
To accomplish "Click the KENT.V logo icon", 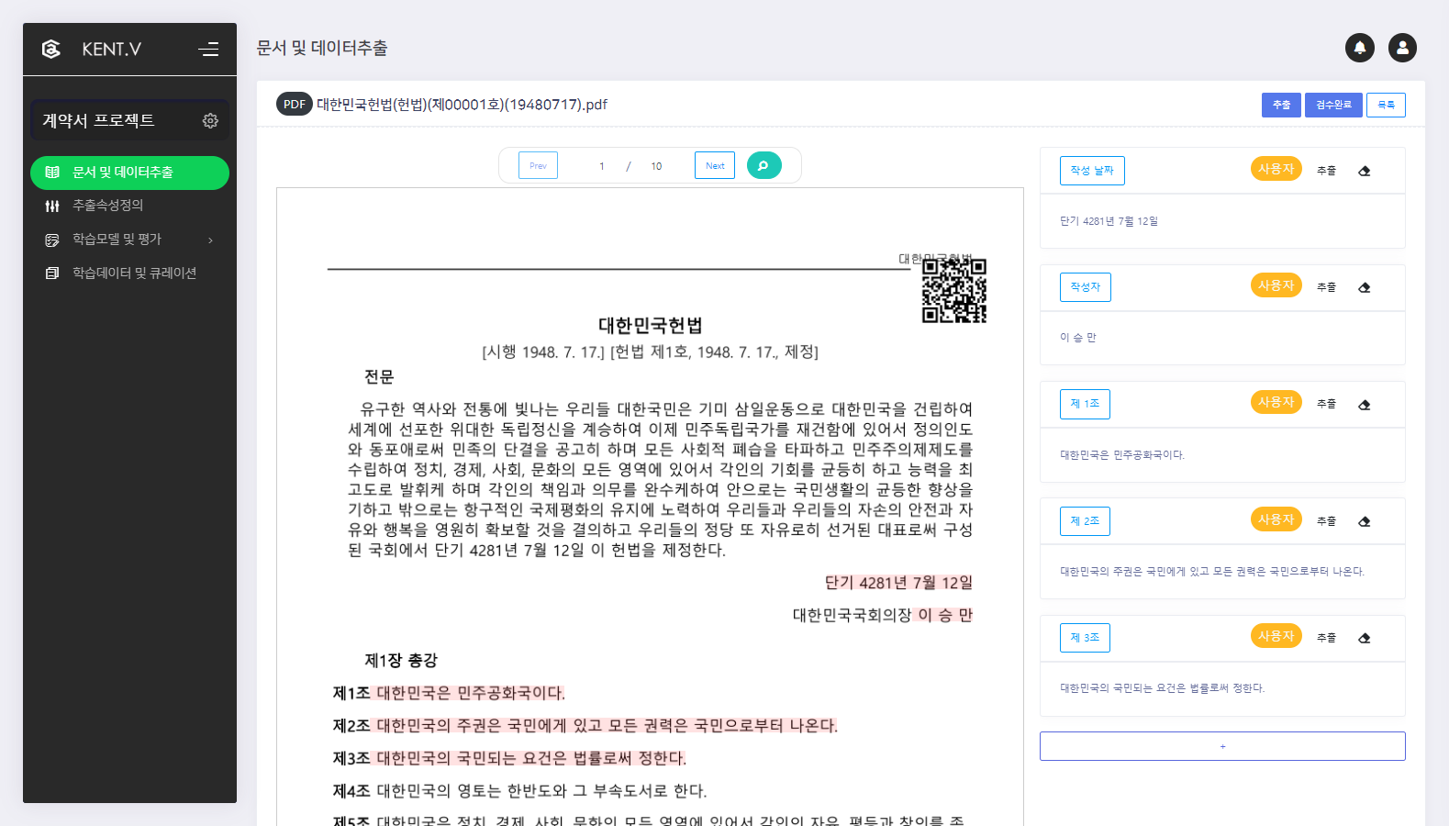I will click(x=52, y=50).
